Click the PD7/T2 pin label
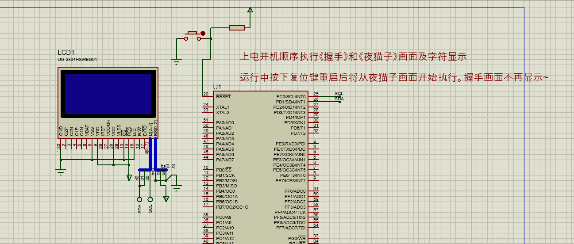 [298, 133]
